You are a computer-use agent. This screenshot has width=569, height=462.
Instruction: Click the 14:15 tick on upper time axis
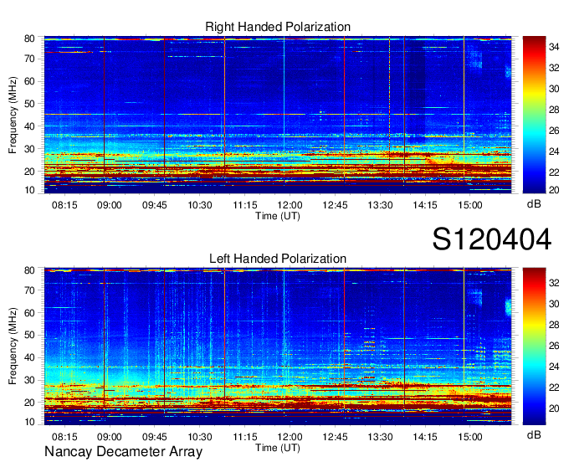(425, 205)
